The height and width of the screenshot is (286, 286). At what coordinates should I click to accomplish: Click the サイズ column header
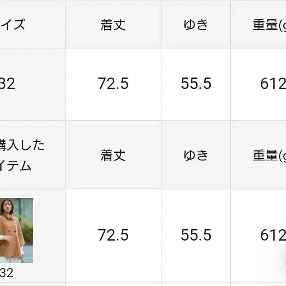click(x=13, y=25)
